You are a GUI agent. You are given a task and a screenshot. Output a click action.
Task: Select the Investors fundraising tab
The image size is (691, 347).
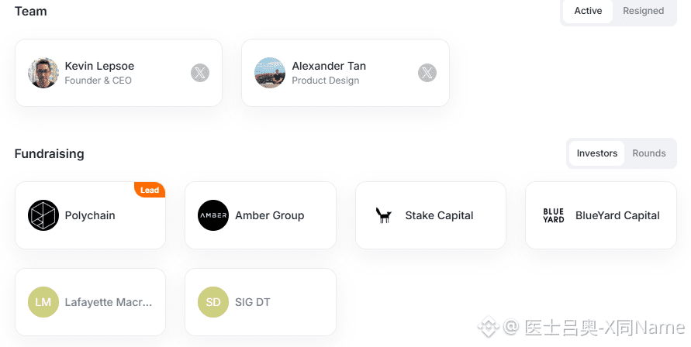pos(597,153)
